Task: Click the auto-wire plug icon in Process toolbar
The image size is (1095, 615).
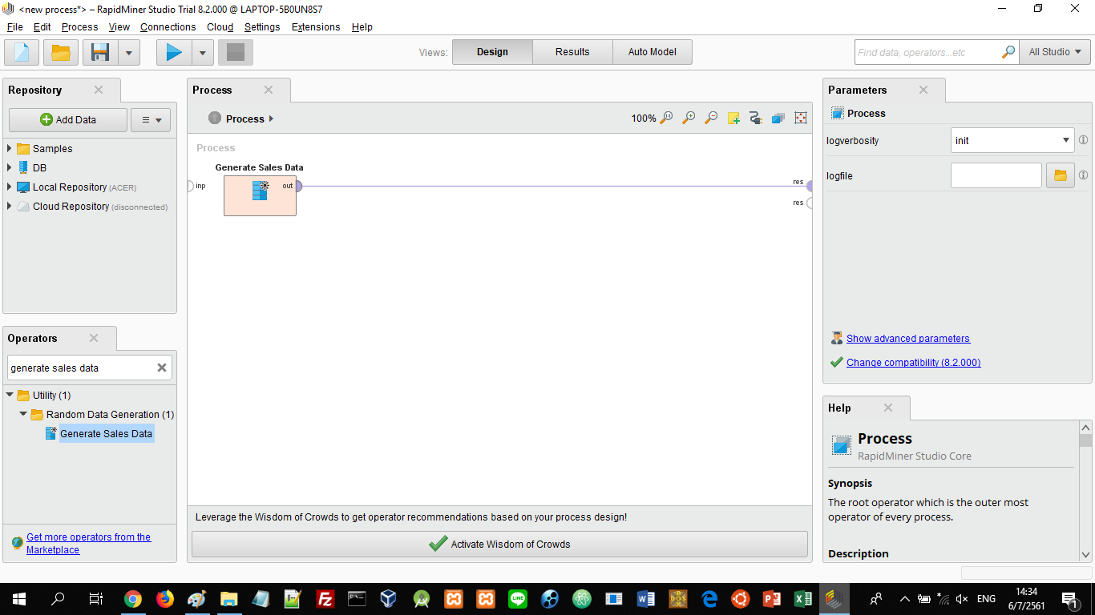Action: [755, 119]
